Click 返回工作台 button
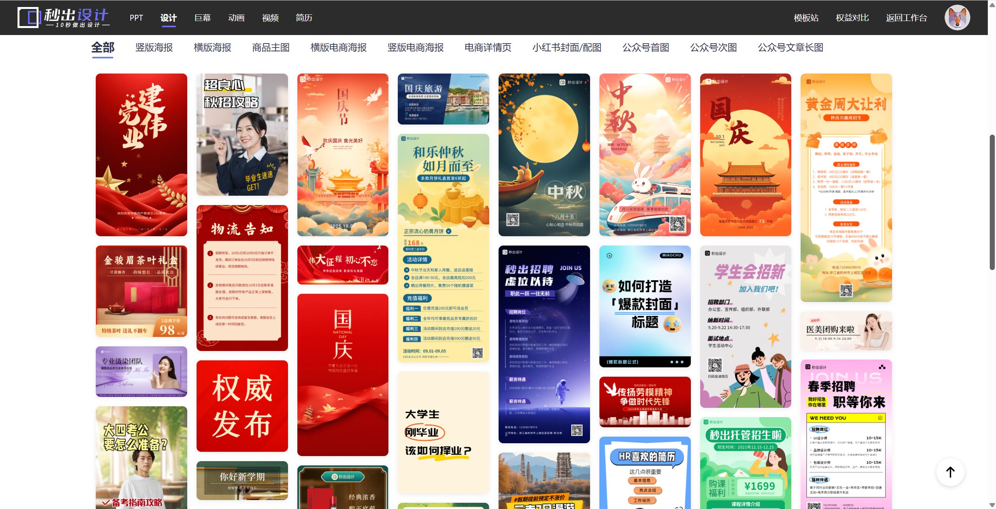This screenshot has width=996, height=509. [906, 18]
